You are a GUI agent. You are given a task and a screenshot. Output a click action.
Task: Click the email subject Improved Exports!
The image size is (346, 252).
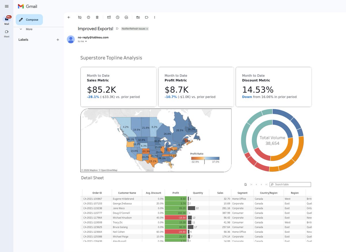point(95,29)
